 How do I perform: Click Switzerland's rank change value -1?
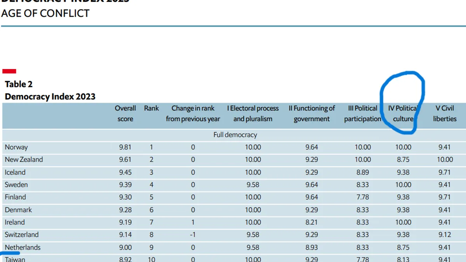click(x=193, y=235)
